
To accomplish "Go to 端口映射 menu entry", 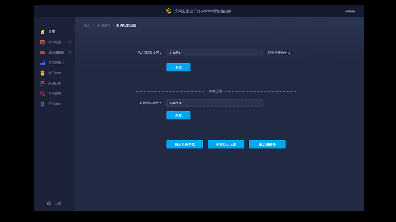I will click(55, 73).
